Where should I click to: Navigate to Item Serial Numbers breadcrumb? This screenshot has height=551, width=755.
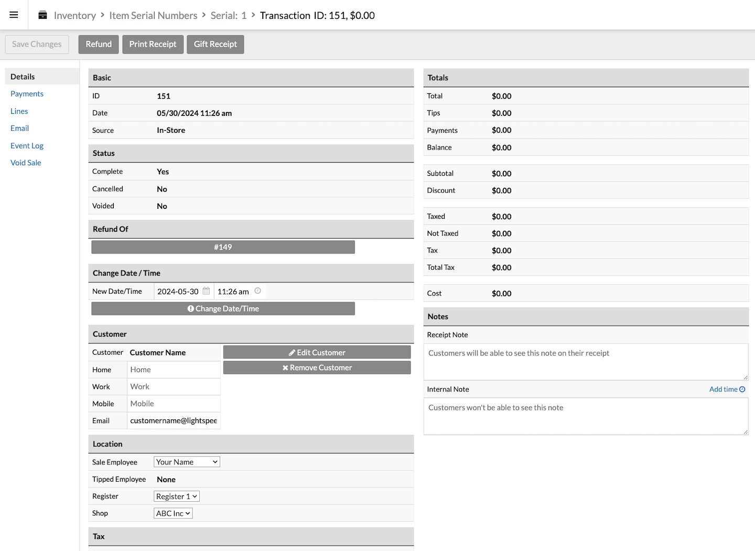pyautogui.click(x=153, y=15)
